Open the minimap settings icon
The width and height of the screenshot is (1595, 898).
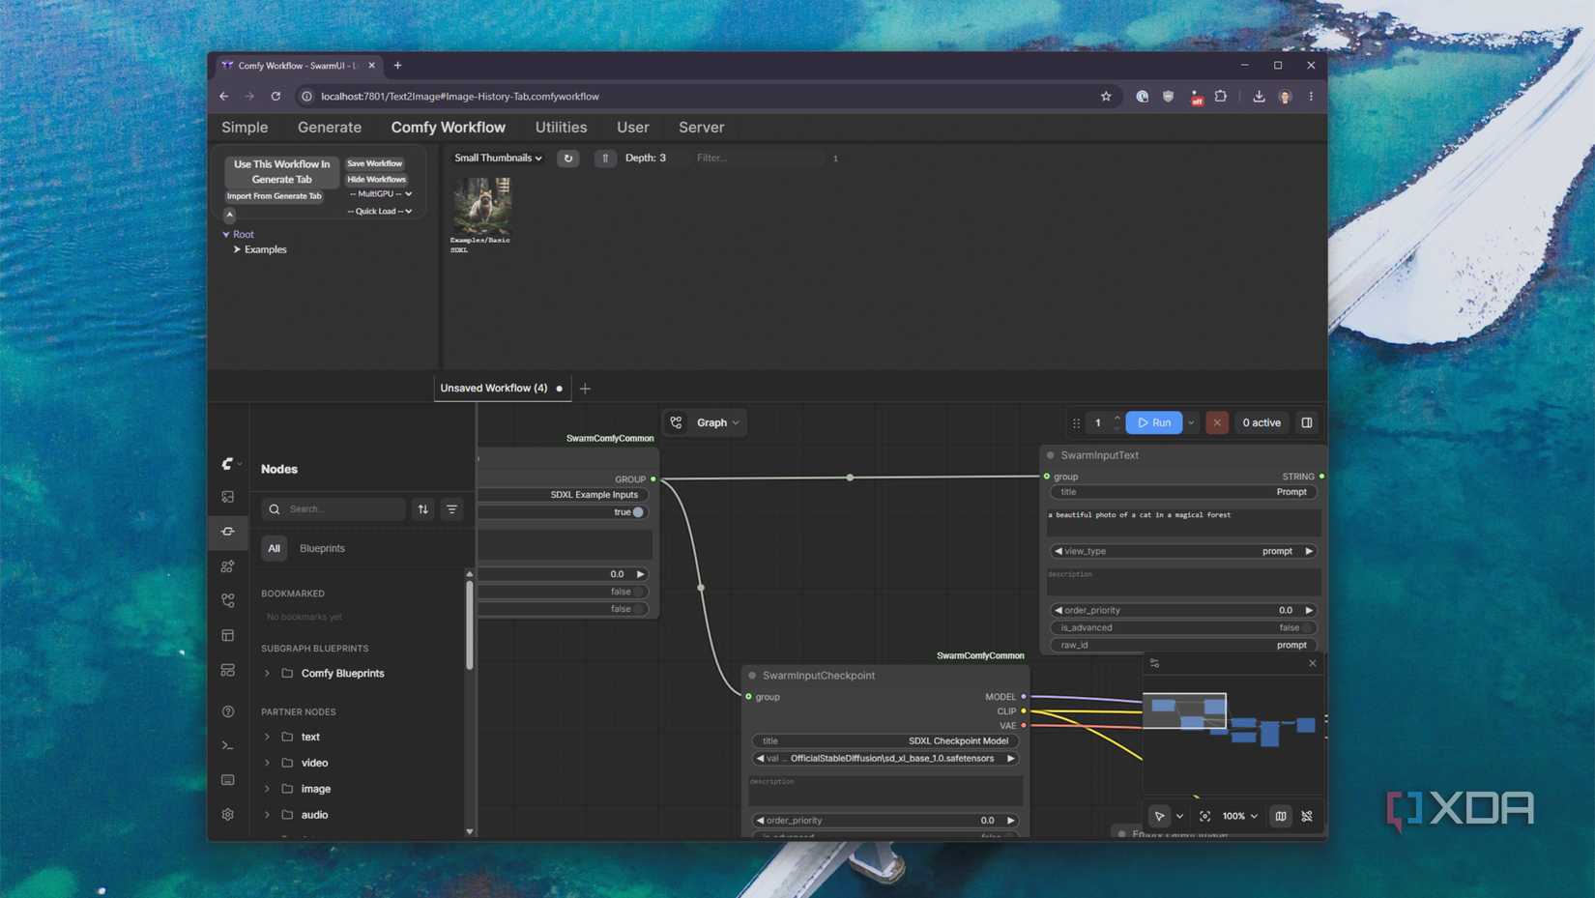tap(1154, 663)
